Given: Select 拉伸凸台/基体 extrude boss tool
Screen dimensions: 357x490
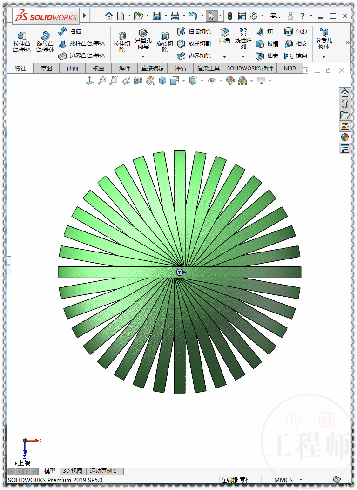Looking at the screenshot, I should (x=22, y=42).
